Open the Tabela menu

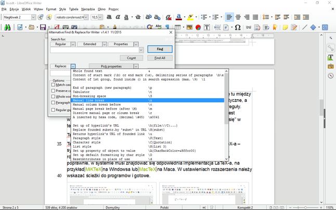pos(73,9)
